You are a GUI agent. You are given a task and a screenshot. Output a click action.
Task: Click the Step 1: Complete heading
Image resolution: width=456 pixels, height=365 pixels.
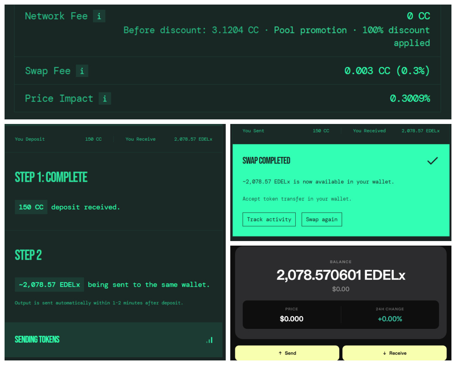pyautogui.click(x=51, y=177)
